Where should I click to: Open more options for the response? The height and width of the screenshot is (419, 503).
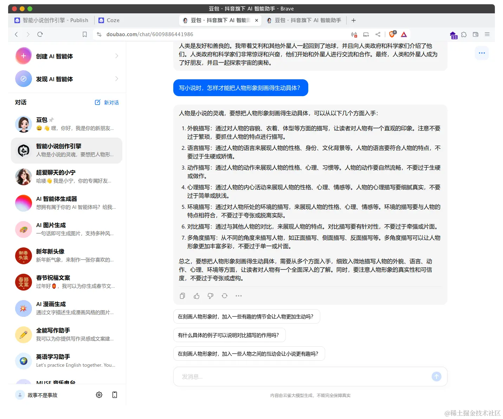(239, 296)
